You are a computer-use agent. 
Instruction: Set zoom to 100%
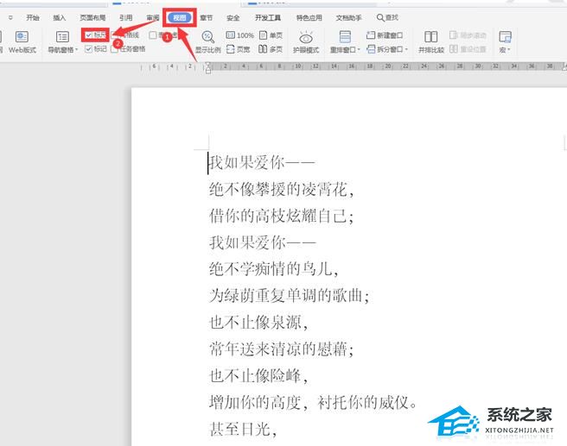[x=239, y=35]
